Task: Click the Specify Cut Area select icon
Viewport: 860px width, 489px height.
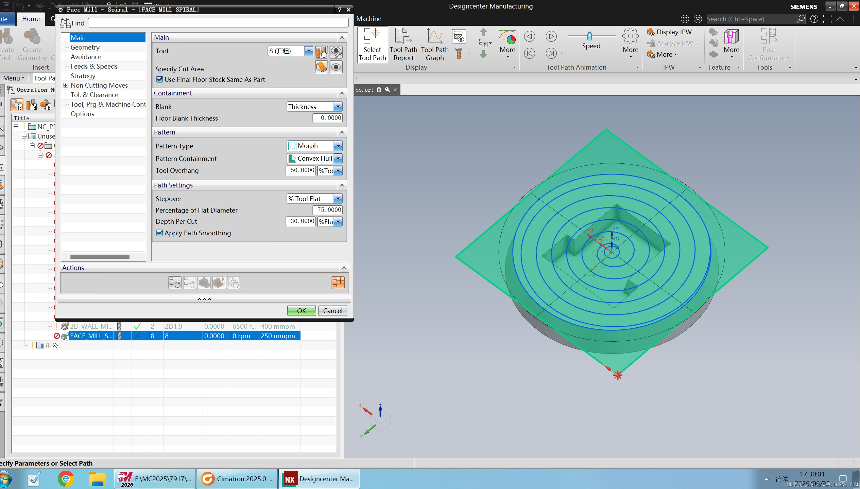Action: (321, 67)
